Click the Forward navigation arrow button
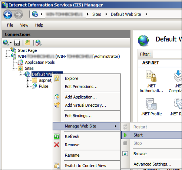 click(19, 15)
